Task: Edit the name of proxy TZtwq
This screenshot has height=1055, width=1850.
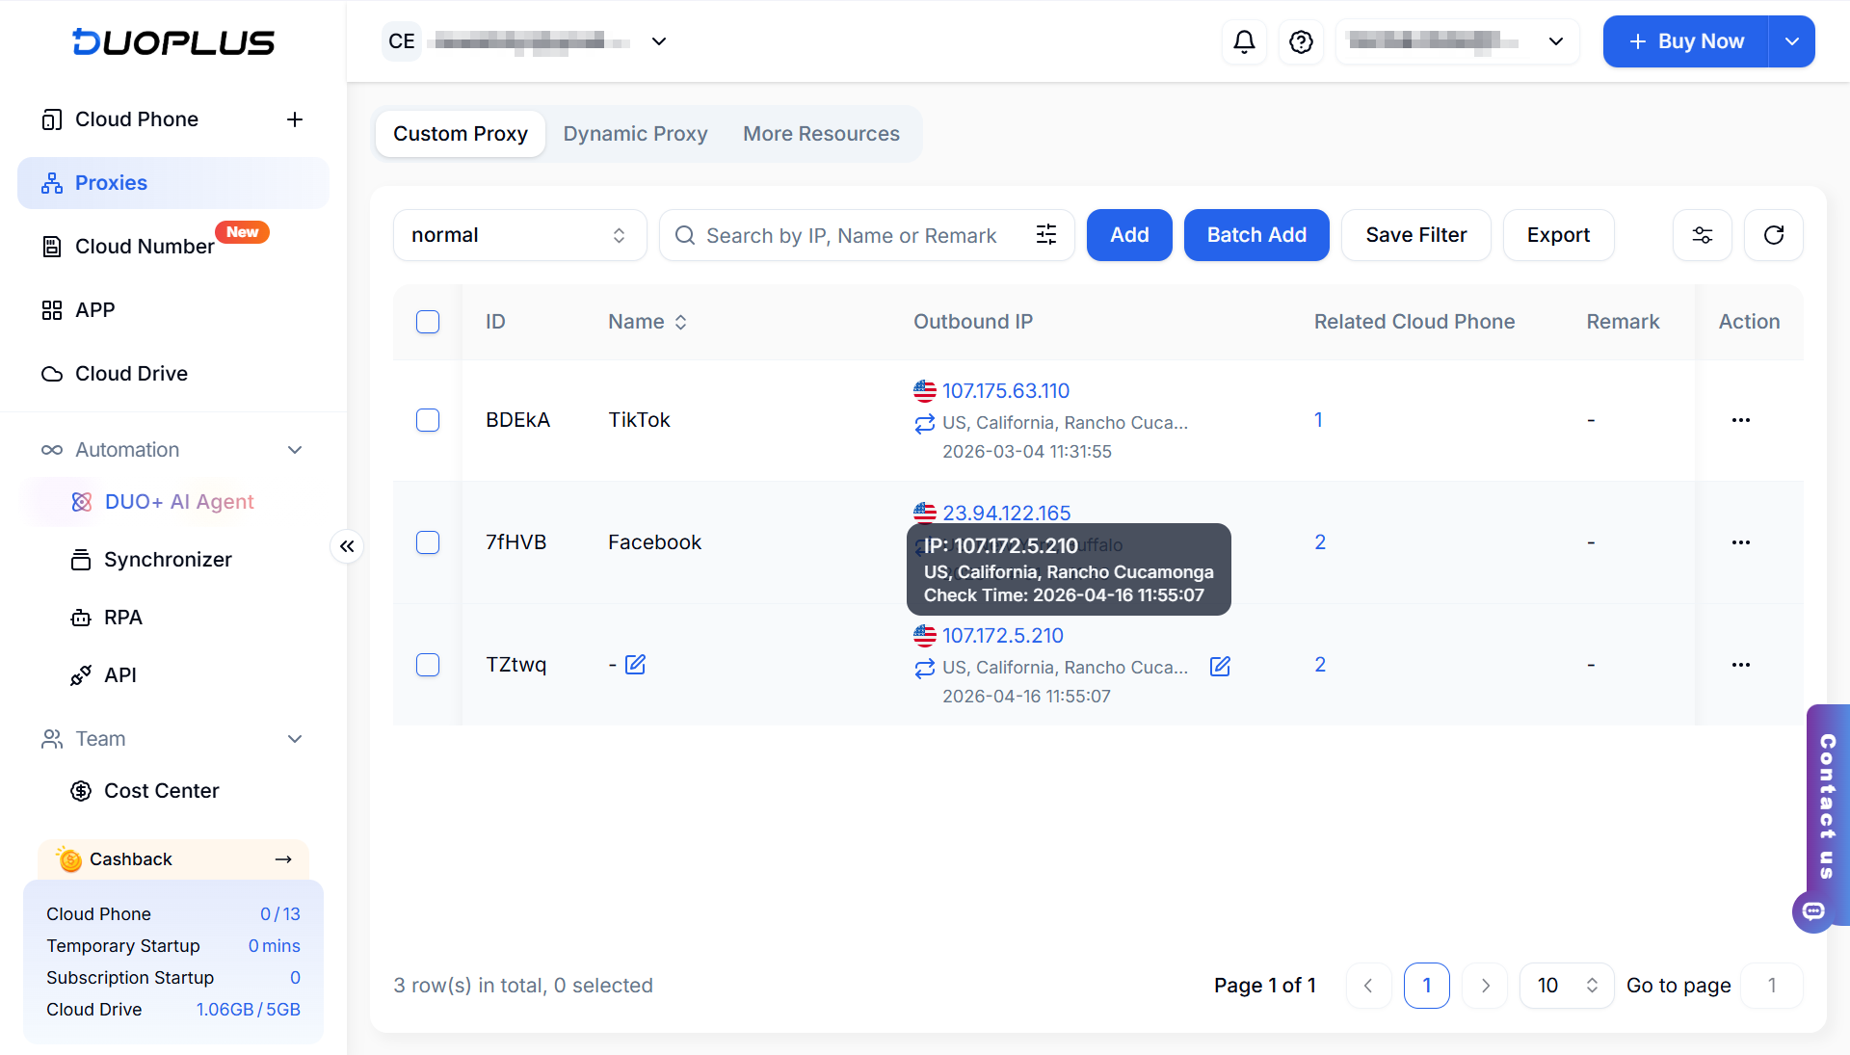Action: pos(635,665)
